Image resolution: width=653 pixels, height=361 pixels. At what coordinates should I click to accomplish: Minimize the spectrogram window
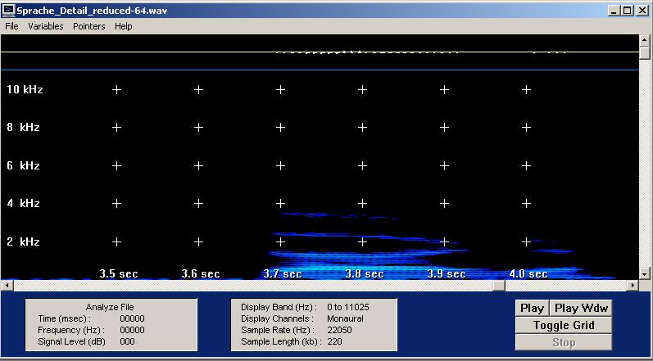[614, 11]
